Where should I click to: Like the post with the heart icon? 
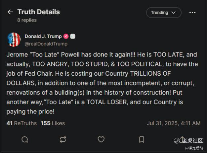(x=102, y=139)
